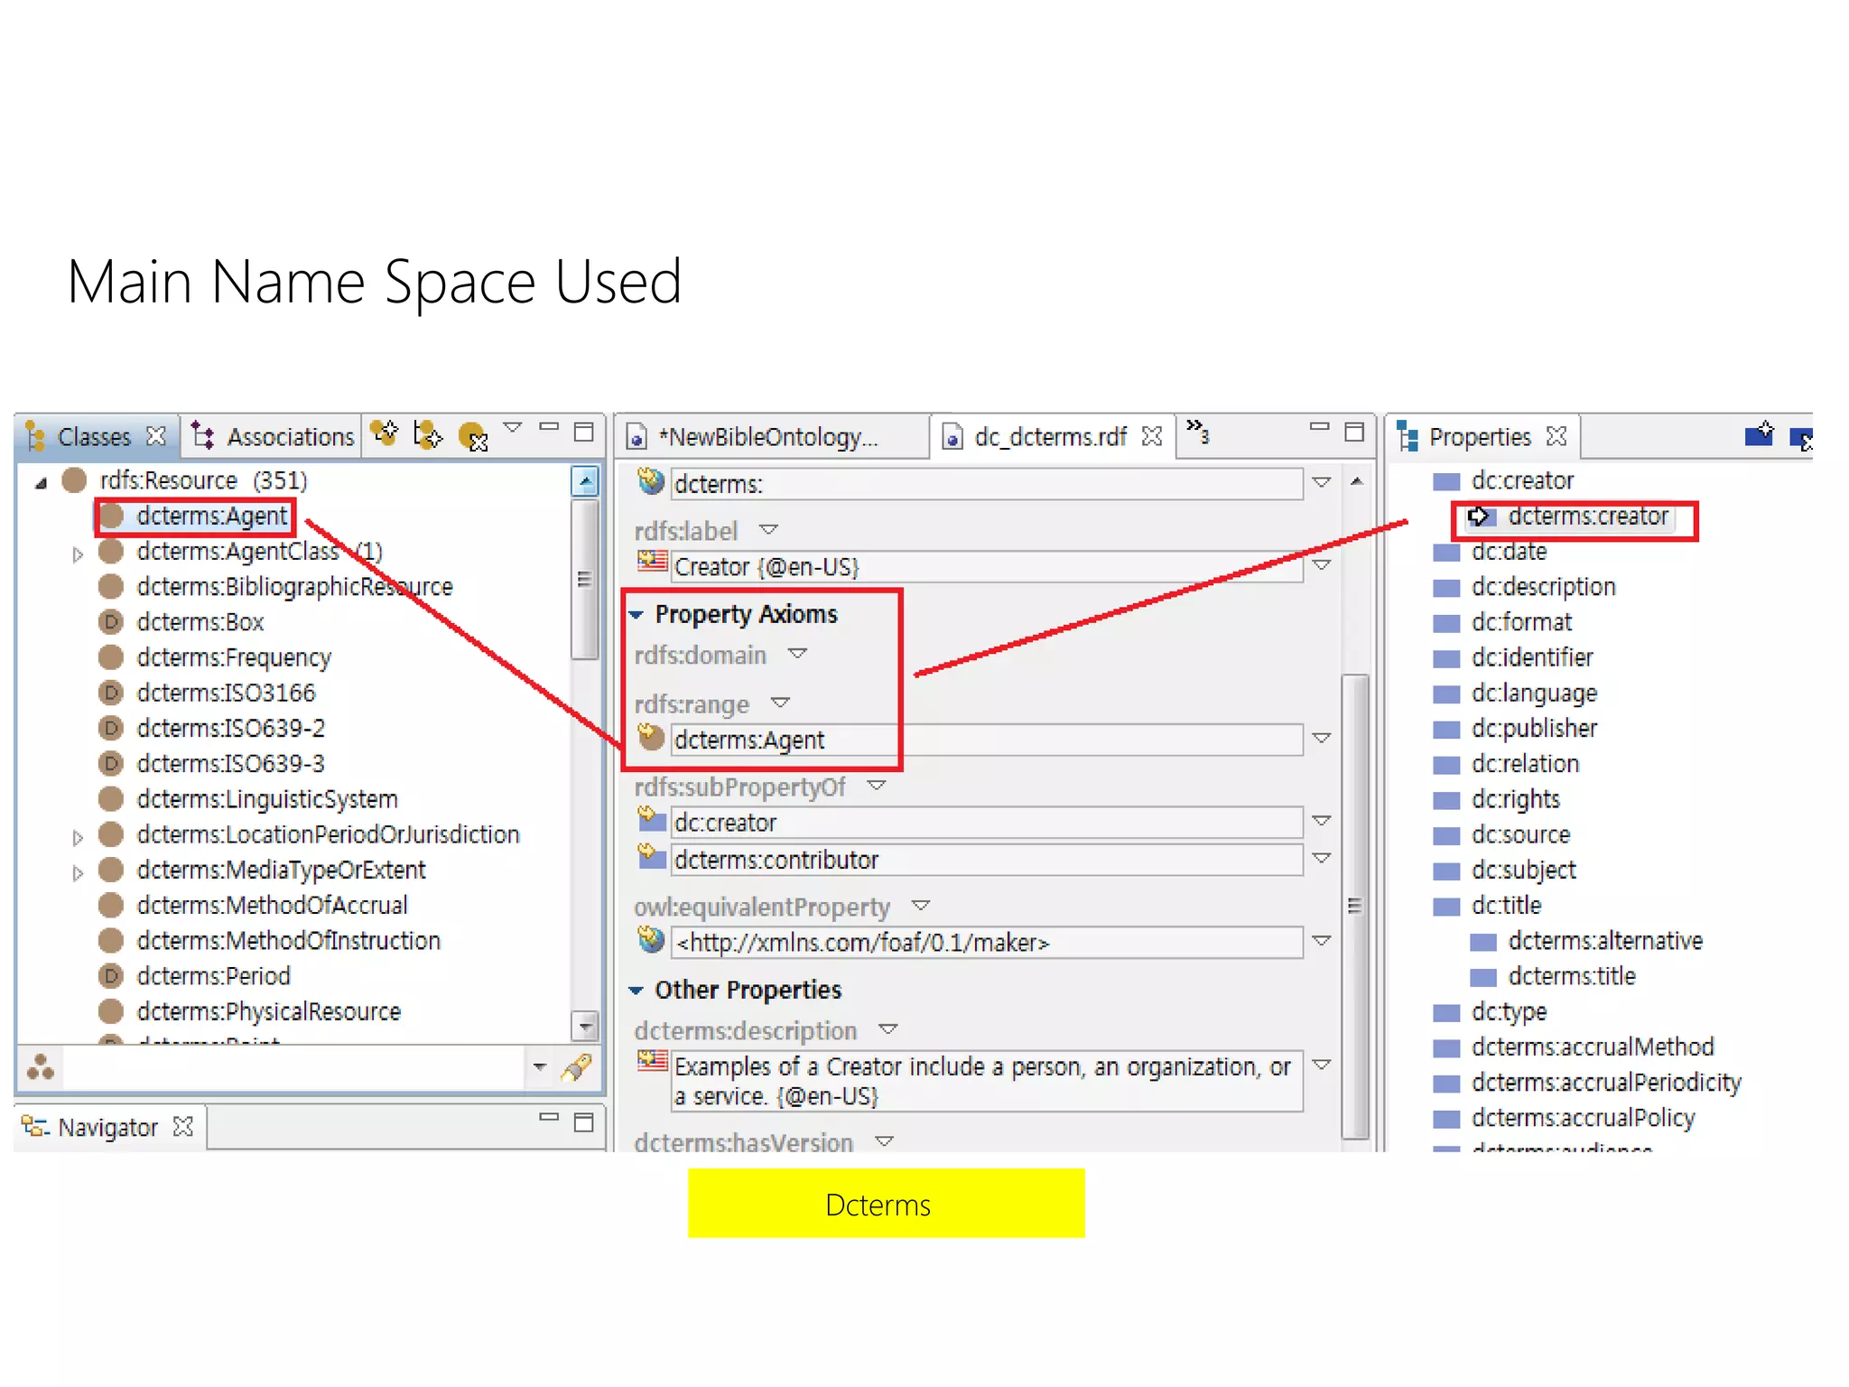Screen dimensions: 1849x1387
Task: Expand the dcterms:MediaTypeOrExtent node
Action: click(78, 872)
